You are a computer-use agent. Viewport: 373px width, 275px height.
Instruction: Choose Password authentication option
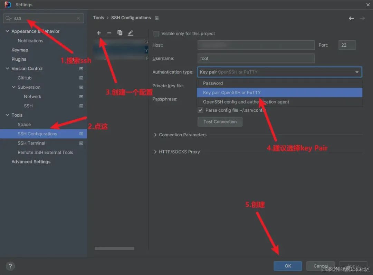[279, 83]
